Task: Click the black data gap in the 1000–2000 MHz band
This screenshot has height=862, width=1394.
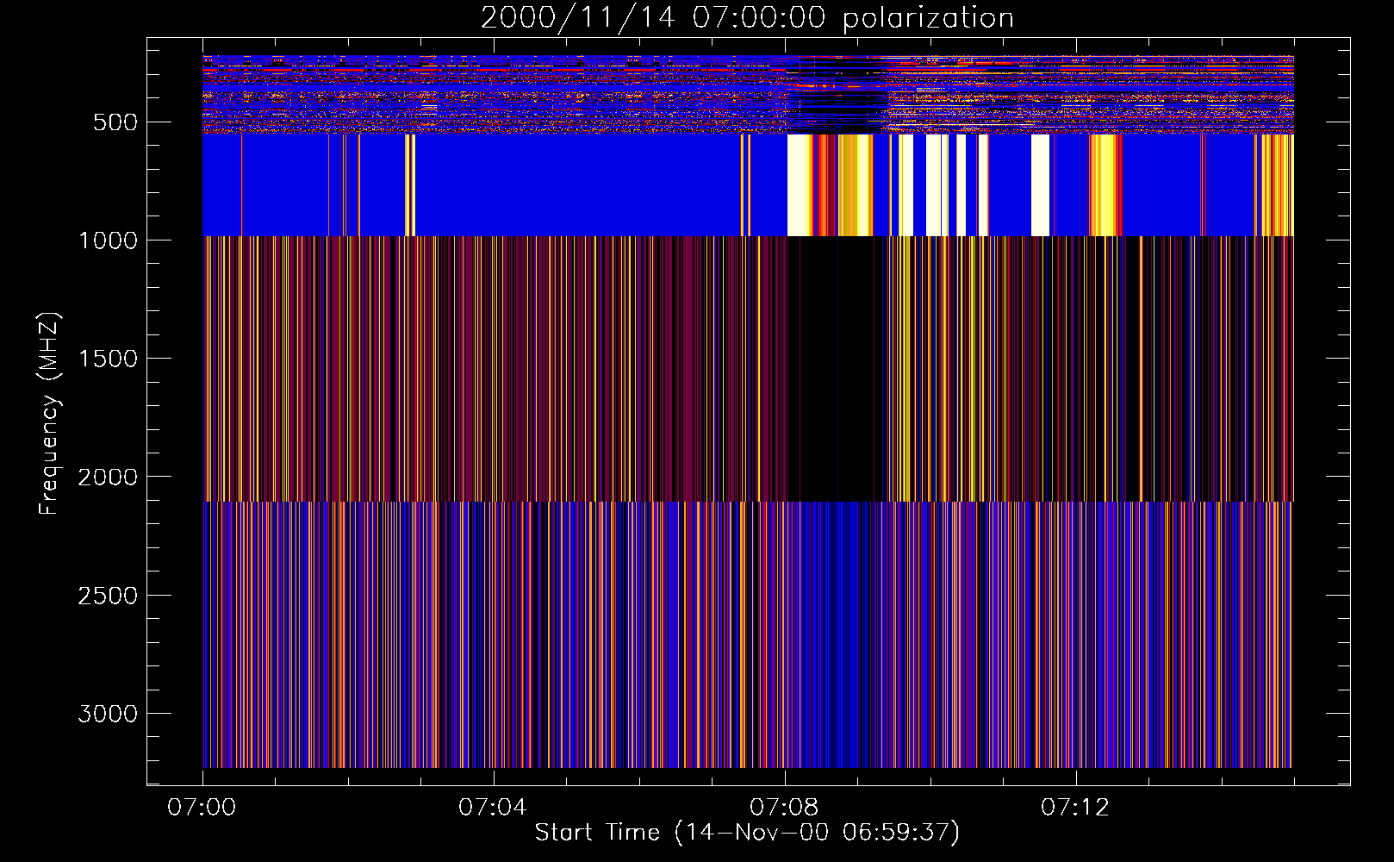Action: point(836,369)
